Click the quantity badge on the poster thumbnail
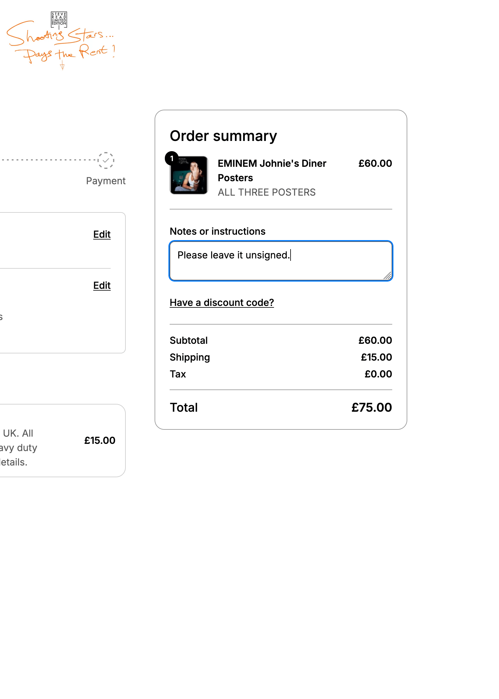The width and height of the screenshot is (499, 699). (171, 158)
